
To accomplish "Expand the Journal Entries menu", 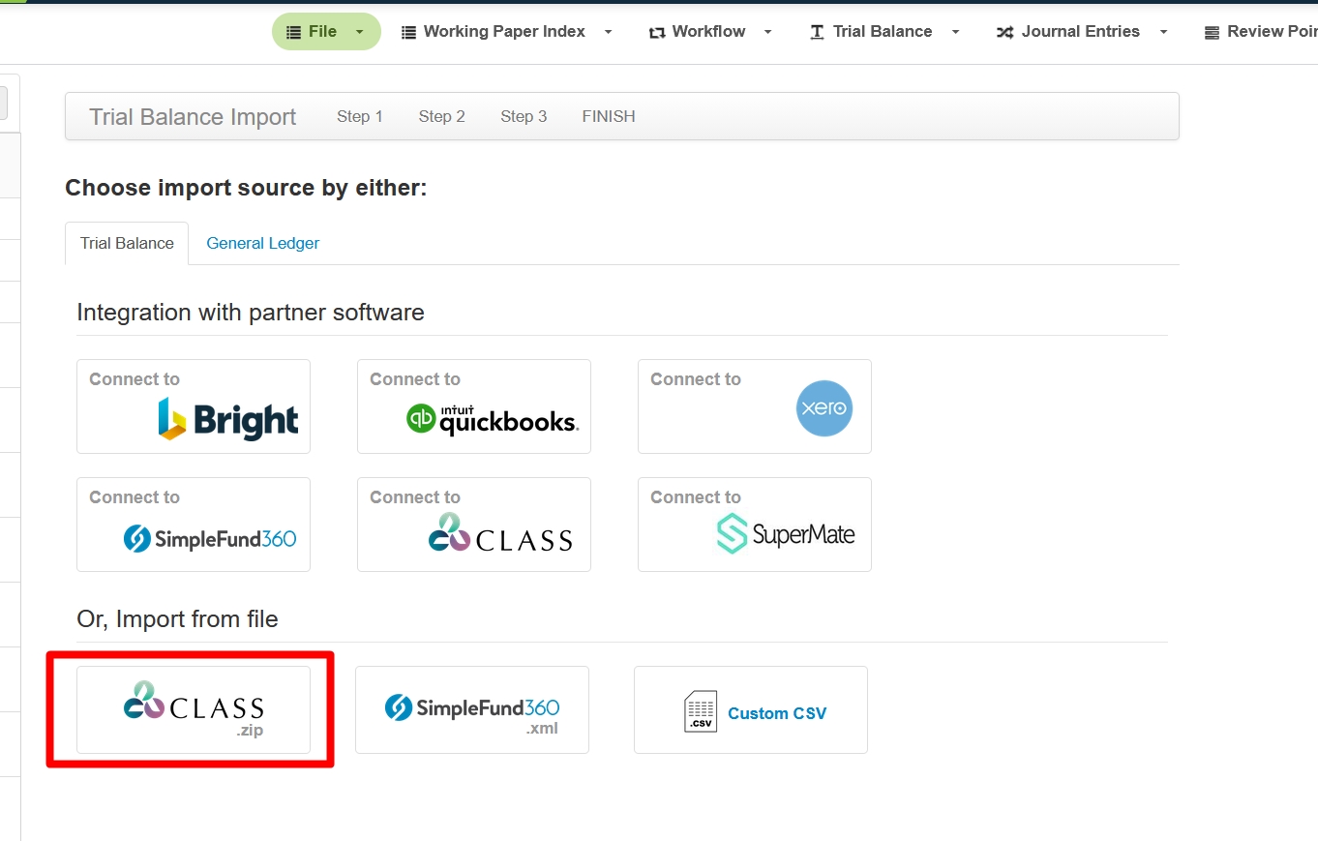I will [x=1081, y=32].
